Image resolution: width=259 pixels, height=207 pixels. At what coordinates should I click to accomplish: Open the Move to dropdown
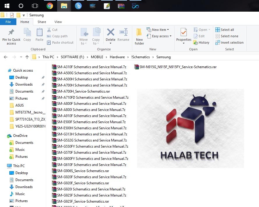coord(84,36)
